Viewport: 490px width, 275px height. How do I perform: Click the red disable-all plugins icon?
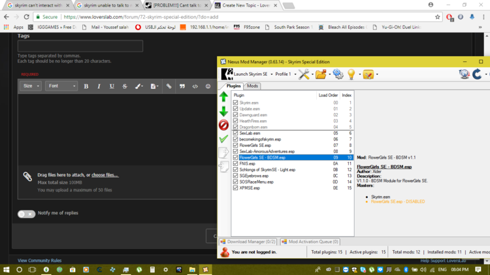[x=223, y=125]
